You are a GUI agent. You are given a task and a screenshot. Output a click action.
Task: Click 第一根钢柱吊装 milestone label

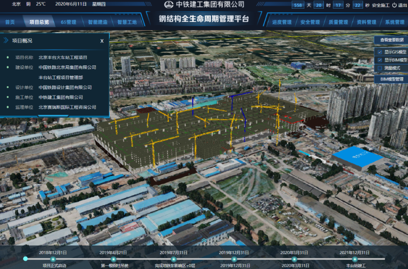pyautogui.click(x=114, y=266)
